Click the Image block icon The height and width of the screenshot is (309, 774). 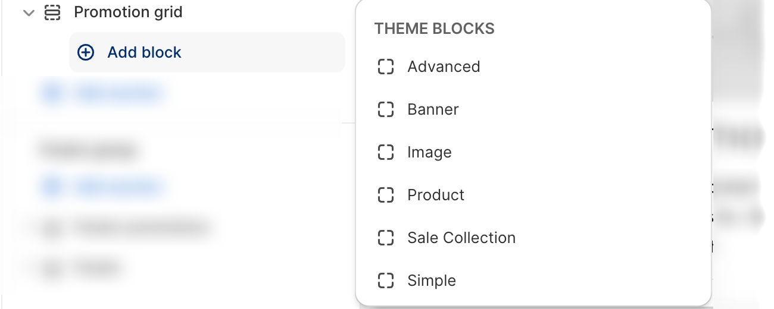click(386, 152)
